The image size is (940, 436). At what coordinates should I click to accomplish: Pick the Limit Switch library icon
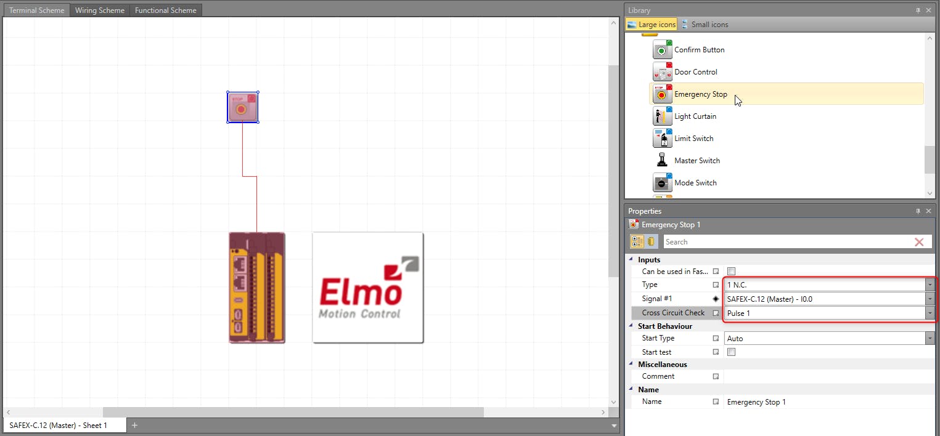coord(662,139)
